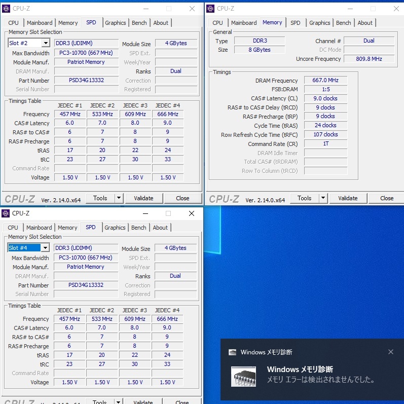Click the CPU-Z app icon in top-left window title

[x=6, y=9]
